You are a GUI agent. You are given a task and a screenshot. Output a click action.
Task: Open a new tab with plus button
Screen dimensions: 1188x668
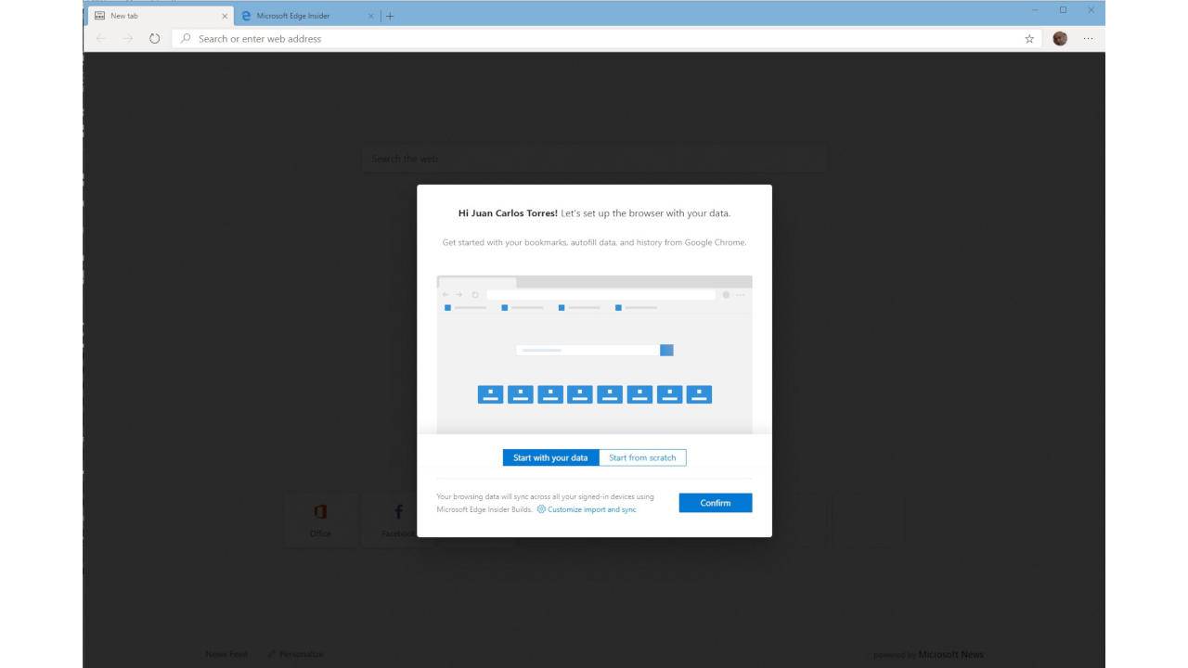coord(390,16)
